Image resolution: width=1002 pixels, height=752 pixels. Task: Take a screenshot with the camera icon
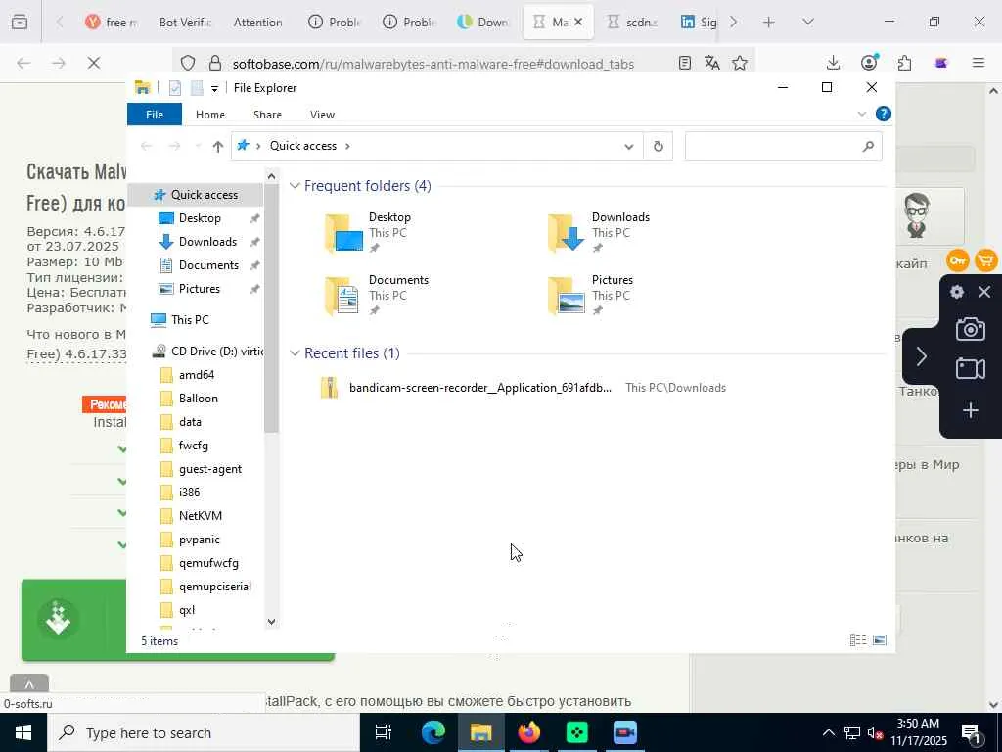pos(970,329)
